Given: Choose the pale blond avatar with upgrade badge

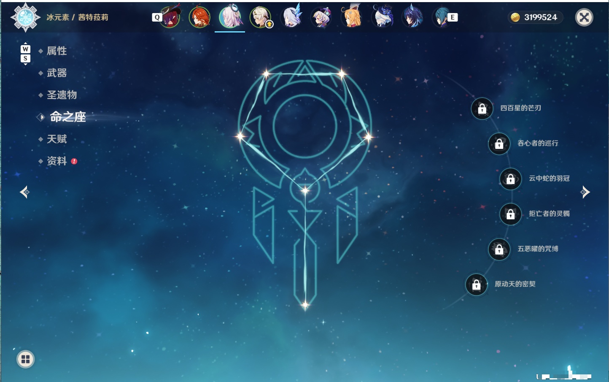Looking at the screenshot, I should tap(260, 17).
